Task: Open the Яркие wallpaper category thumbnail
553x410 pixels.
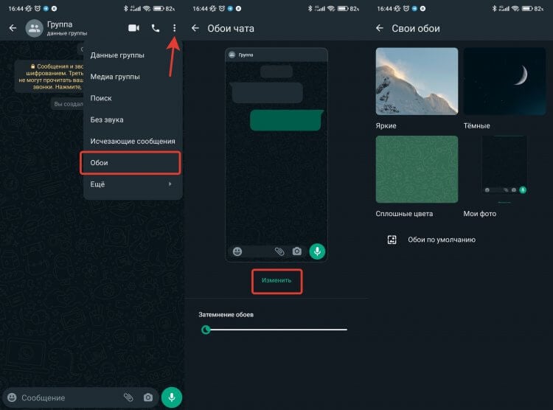Action: tap(417, 81)
